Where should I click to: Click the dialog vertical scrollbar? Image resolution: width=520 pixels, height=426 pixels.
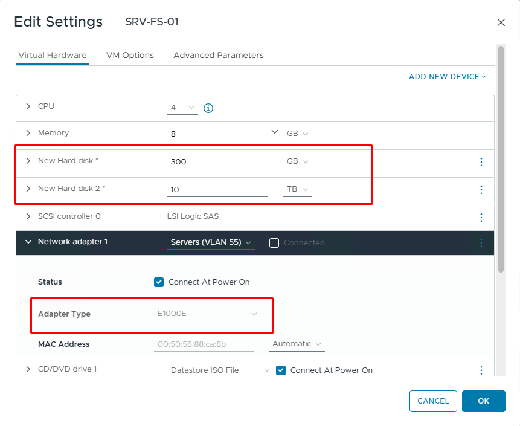[x=501, y=160]
